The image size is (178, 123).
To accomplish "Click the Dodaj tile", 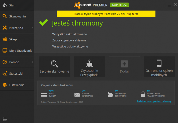I will coord(124,67).
